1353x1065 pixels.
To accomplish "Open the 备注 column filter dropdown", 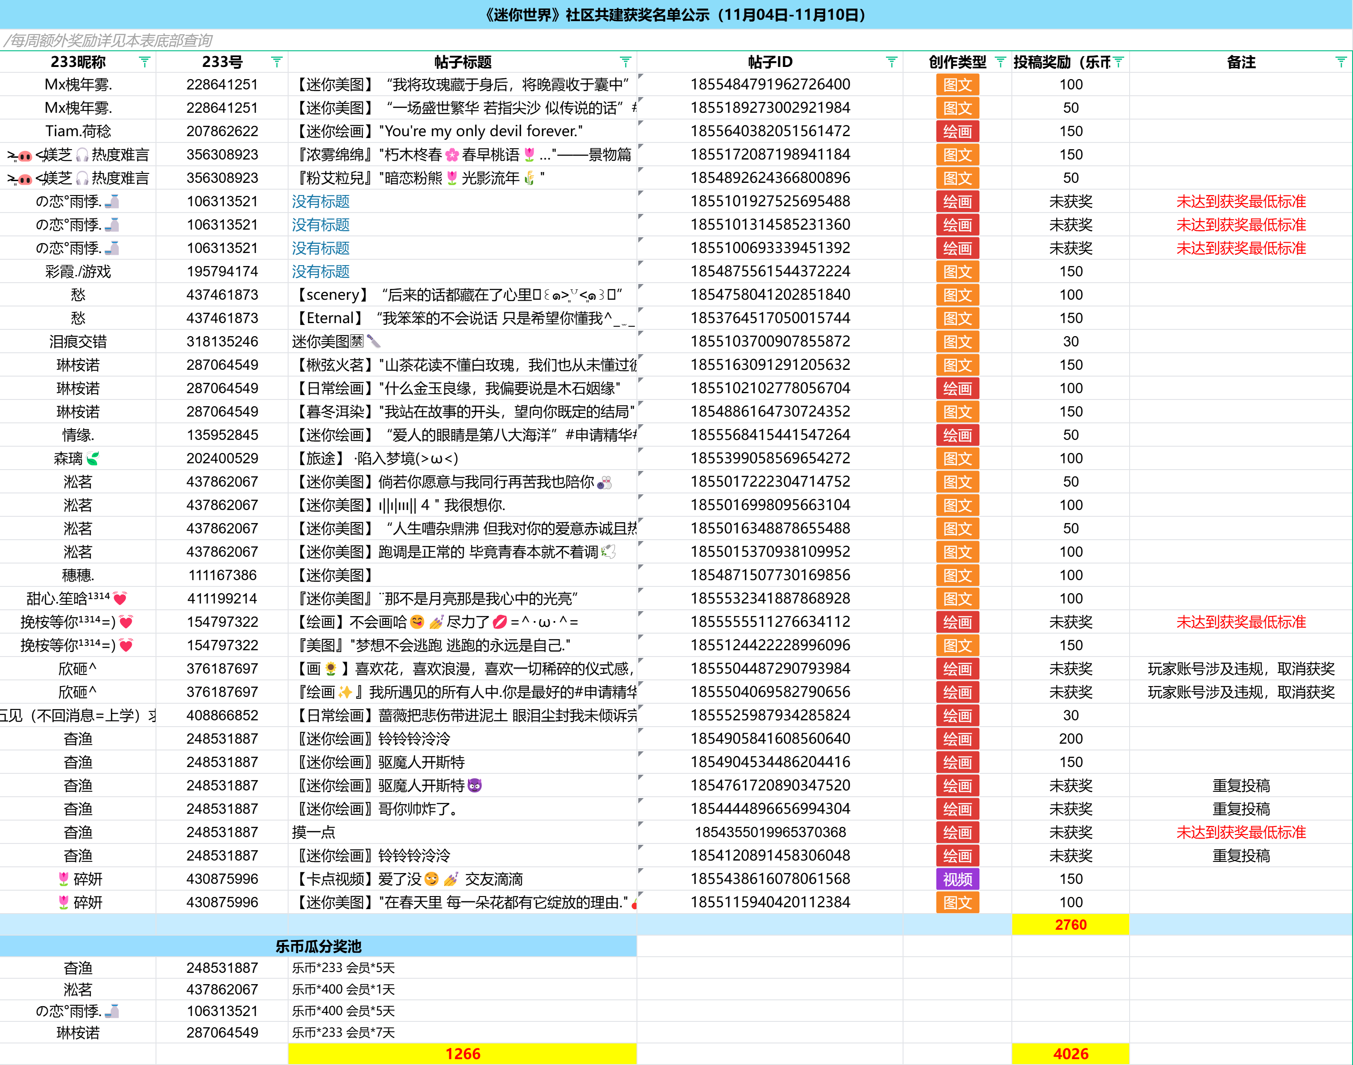I will point(1341,62).
